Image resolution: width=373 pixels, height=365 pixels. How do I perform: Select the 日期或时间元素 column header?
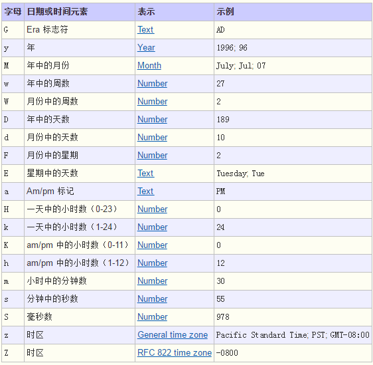click(x=80, y=12)
